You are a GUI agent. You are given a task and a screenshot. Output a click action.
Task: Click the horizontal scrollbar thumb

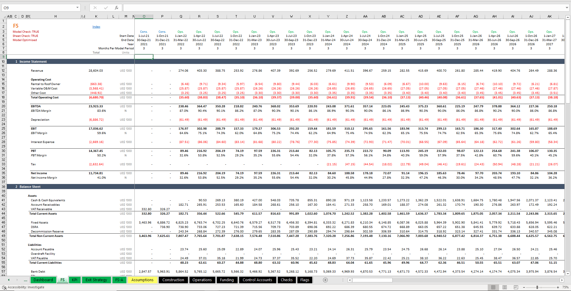pos(372,280)
